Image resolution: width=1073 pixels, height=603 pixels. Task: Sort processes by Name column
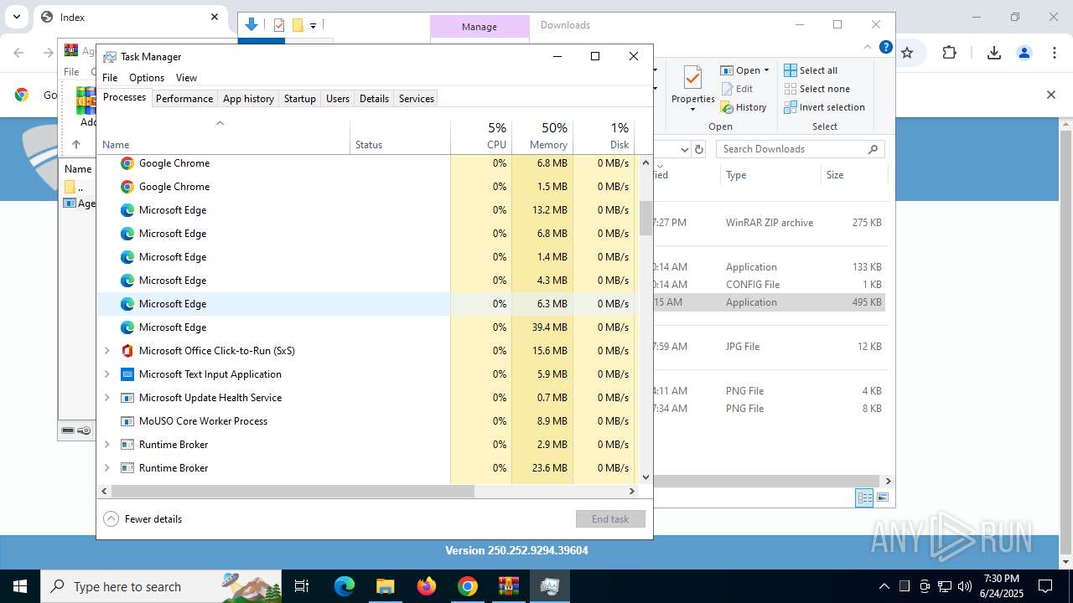[224, 137]
